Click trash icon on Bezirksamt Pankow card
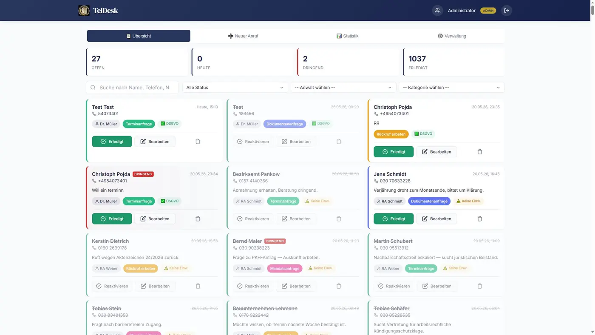 339,219
